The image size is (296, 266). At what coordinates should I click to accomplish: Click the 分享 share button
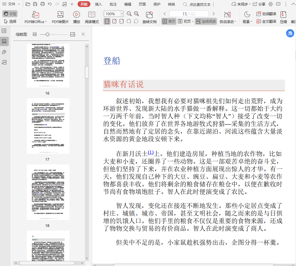point(259,4)
